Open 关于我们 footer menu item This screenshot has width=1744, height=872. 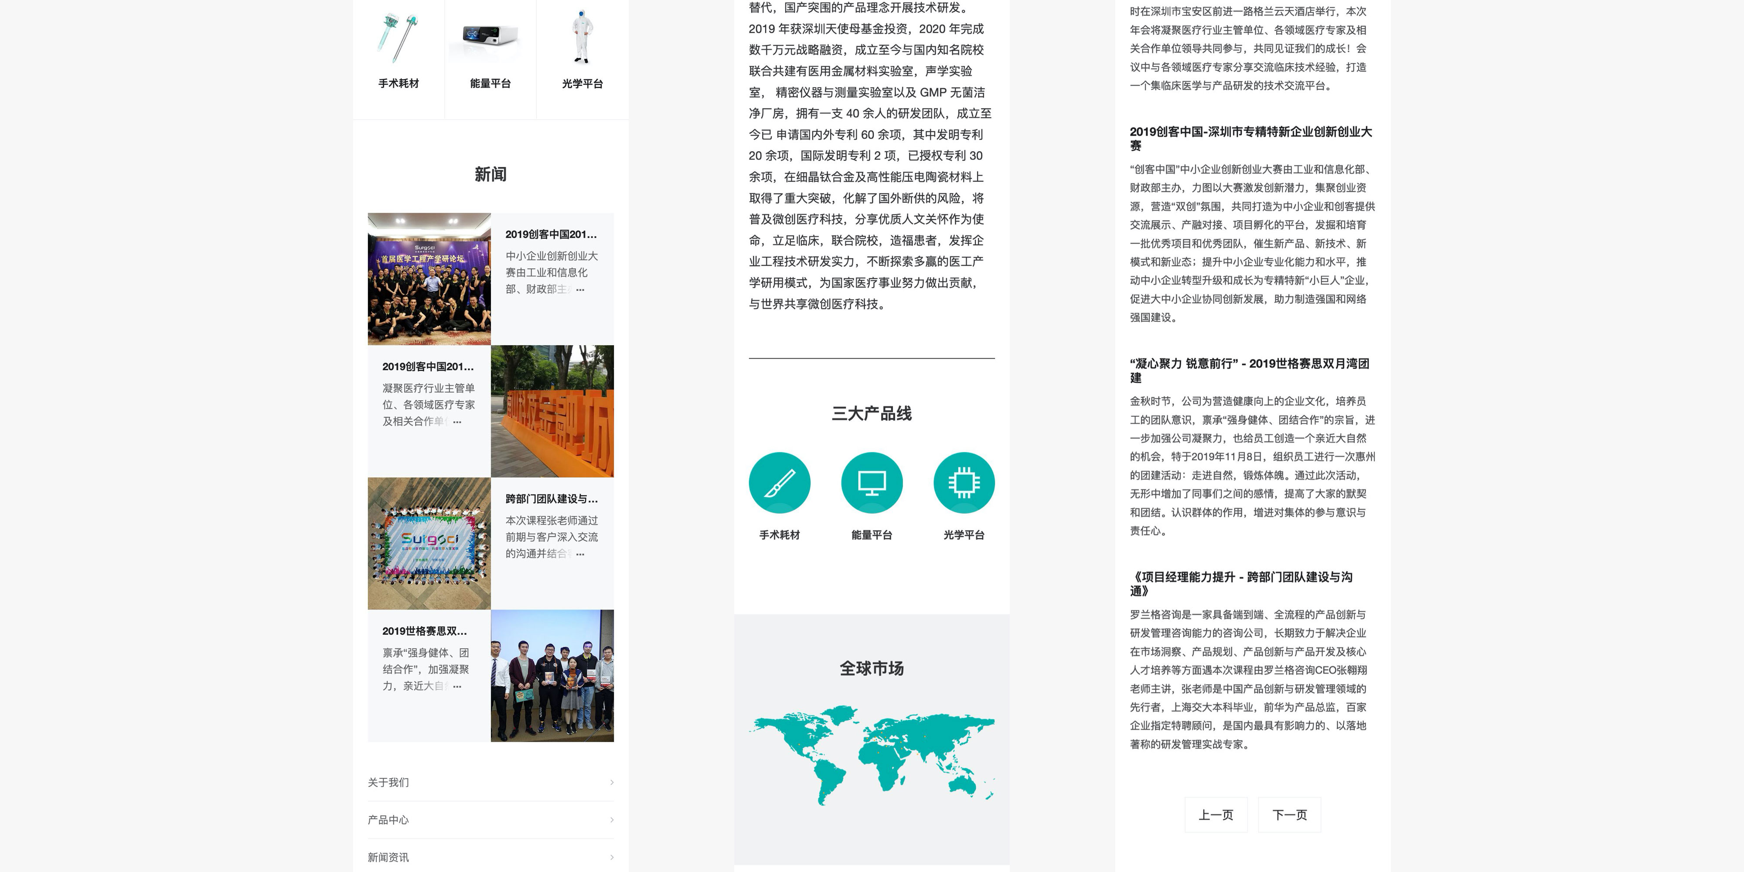(490, 783)
